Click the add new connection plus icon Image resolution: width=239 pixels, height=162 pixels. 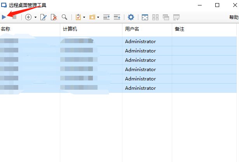[x=28, y=17]
